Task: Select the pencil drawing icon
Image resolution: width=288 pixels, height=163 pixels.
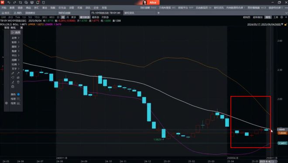Action: pyautogui.click(x=13, y=73)
